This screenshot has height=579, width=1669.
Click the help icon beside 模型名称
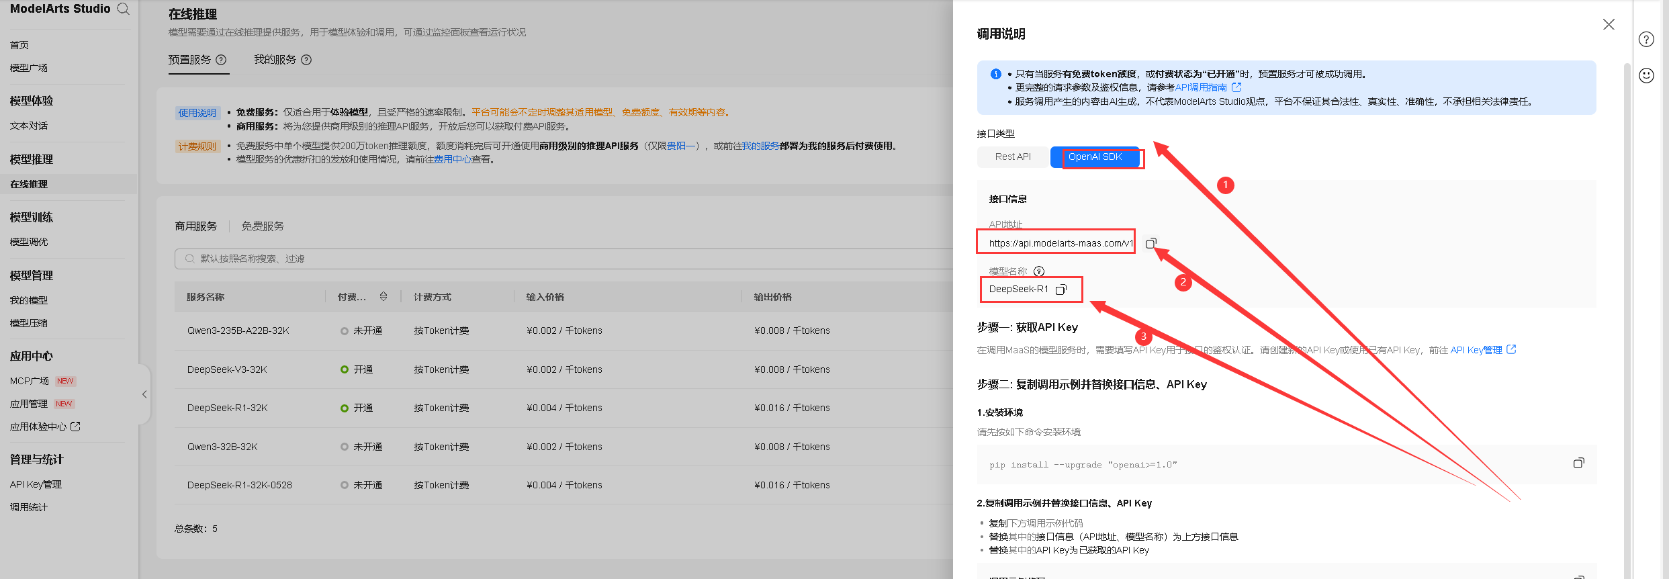pyautogui.click(x=1039, y=271)
